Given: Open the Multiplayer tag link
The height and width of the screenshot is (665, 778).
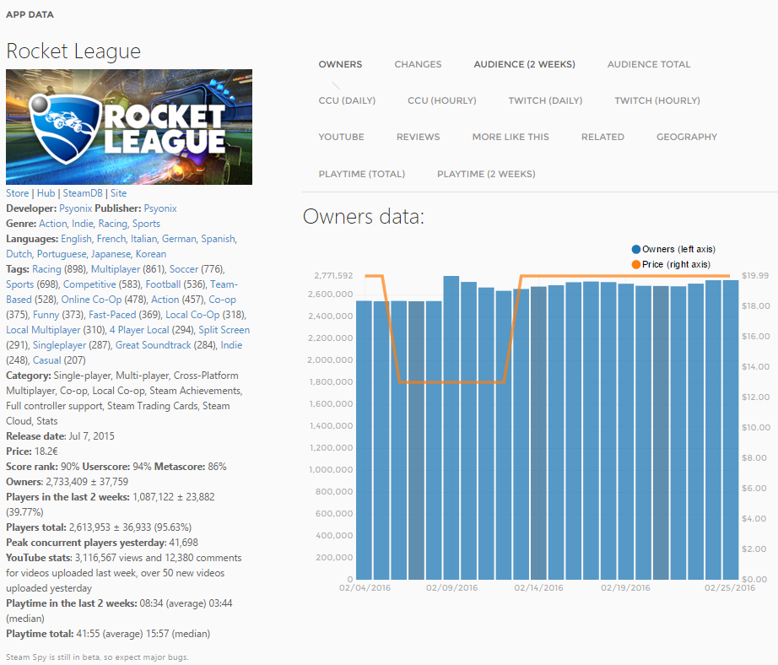Looking at the screenshot, I should (116, 269).
